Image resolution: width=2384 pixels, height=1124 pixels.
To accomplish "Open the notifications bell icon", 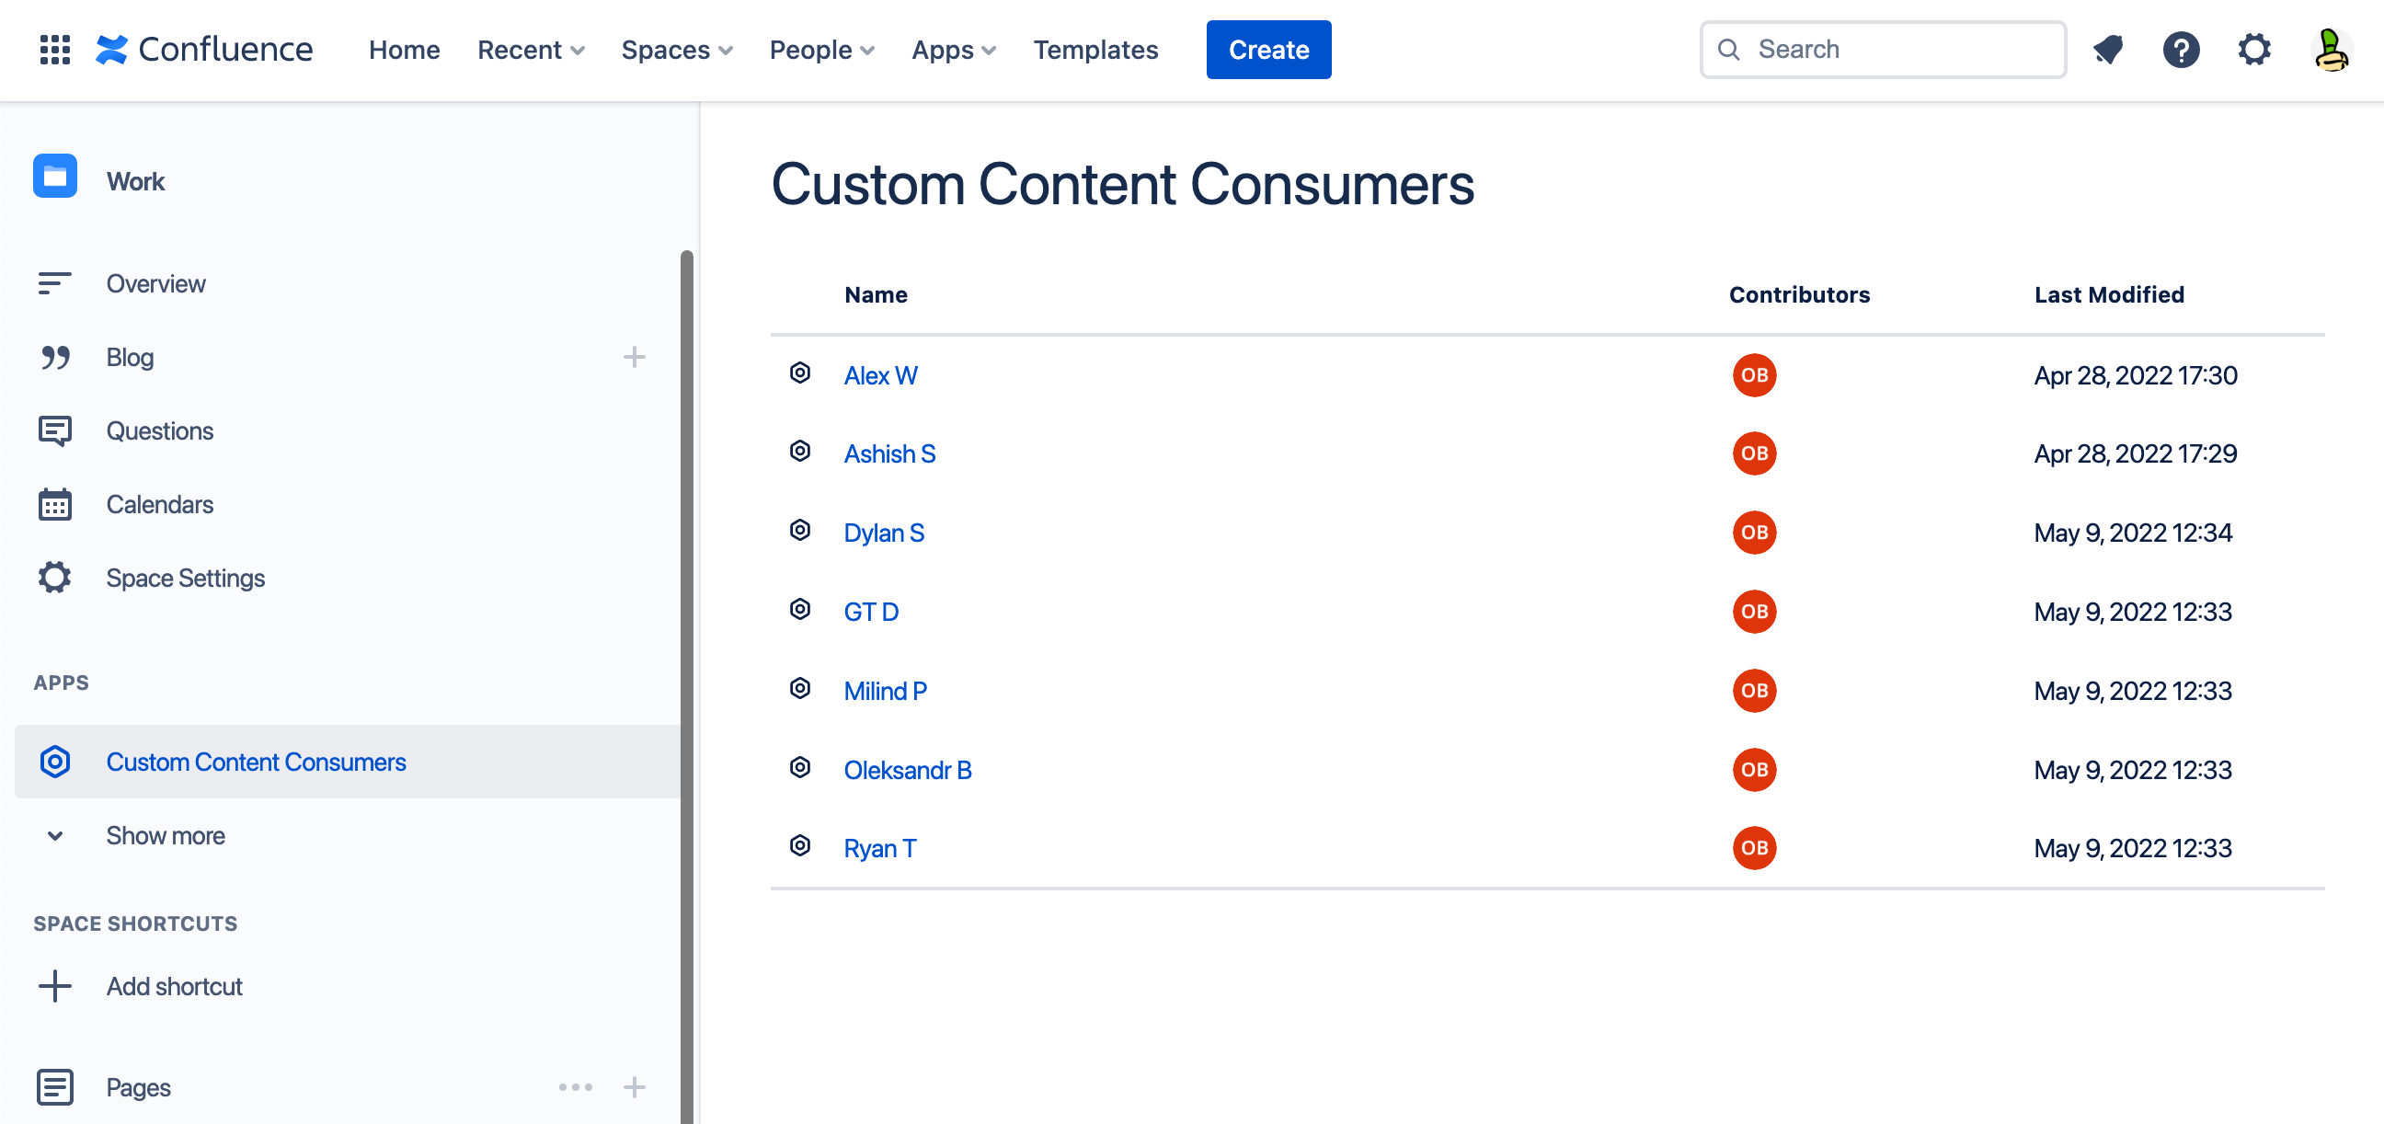I will click(x=2107, y=49).
